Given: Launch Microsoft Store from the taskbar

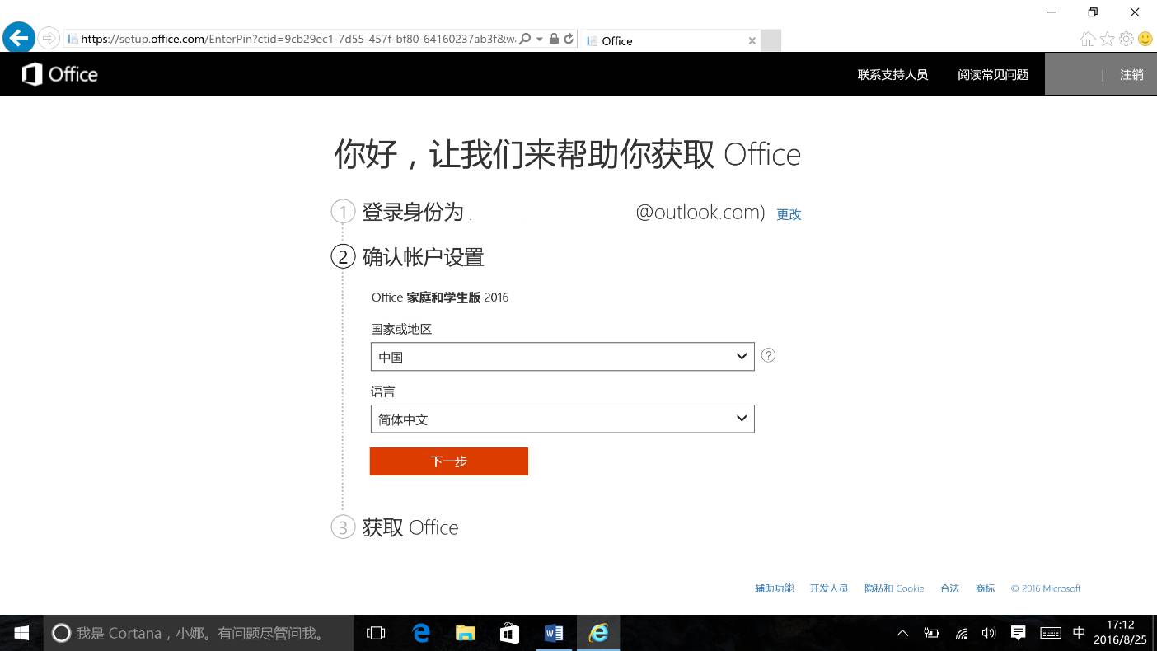Looking at the screenshot, I should (x=509, y=633).
